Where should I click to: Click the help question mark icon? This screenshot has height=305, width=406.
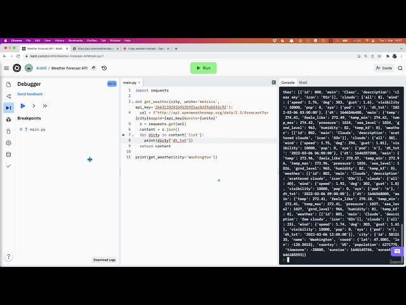8,257
